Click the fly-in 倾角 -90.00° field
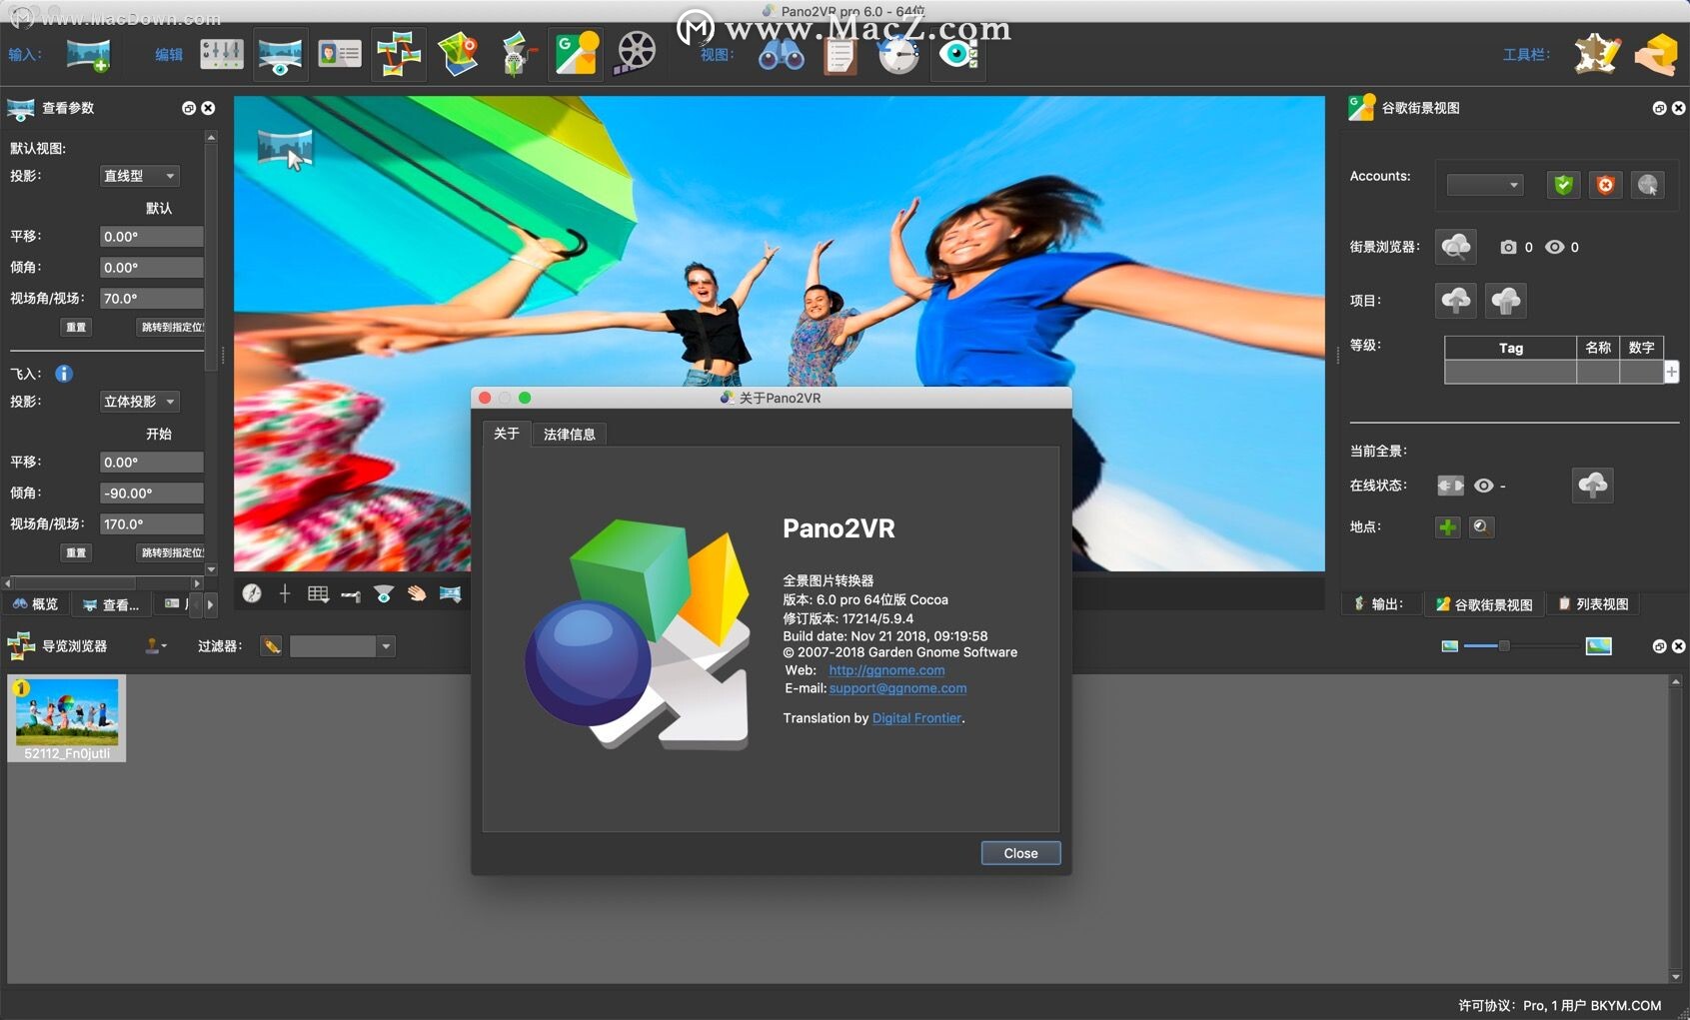Viewport: 1690px width, 1020px height. click(x=152, y=494)
